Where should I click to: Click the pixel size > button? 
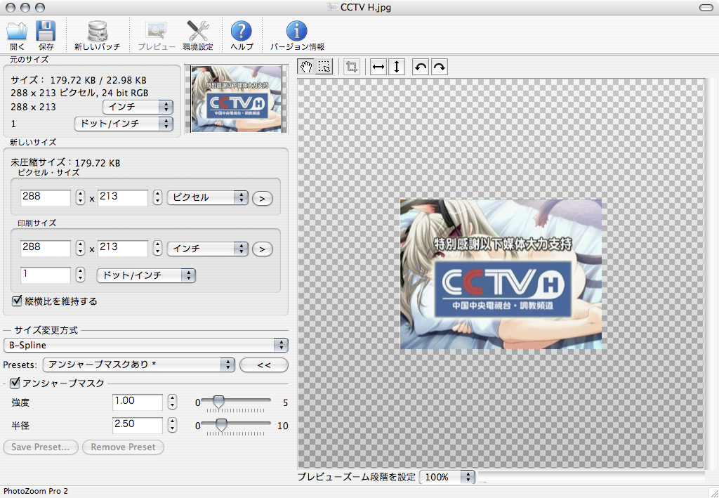263,199
